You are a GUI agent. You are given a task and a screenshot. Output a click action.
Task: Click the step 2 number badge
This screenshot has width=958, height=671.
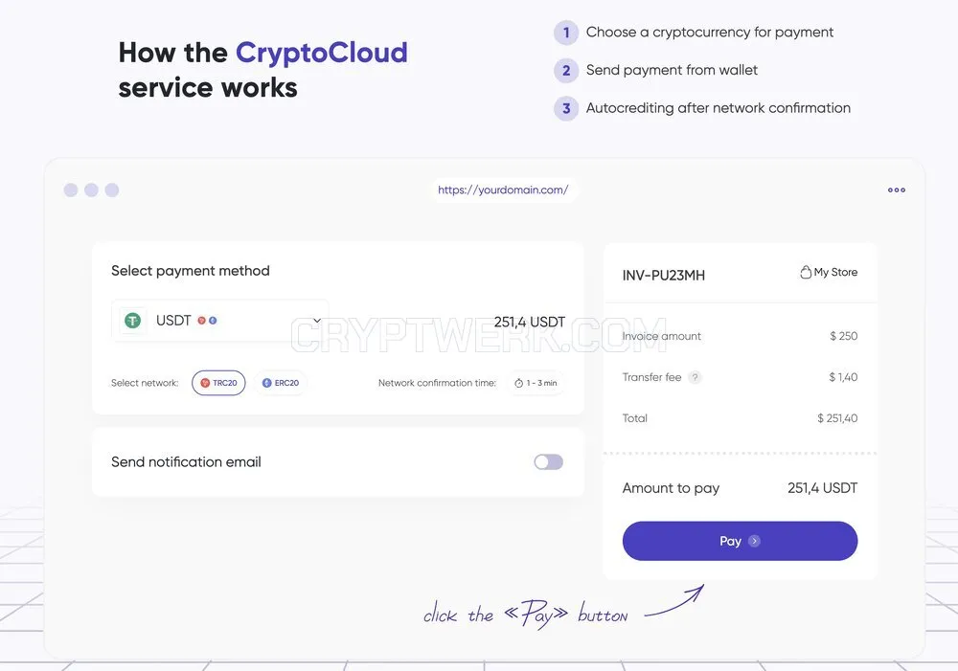click(x=566, y=71)
